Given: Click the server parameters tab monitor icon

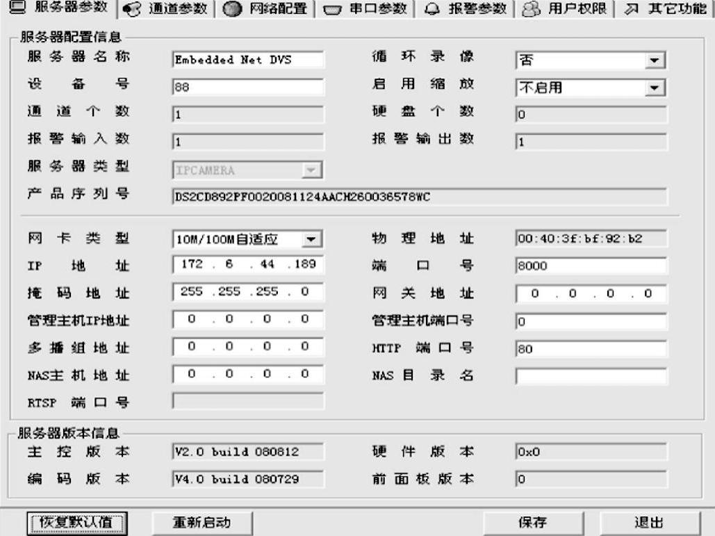Looking at the screenshot, I should (x=17, y=7).
